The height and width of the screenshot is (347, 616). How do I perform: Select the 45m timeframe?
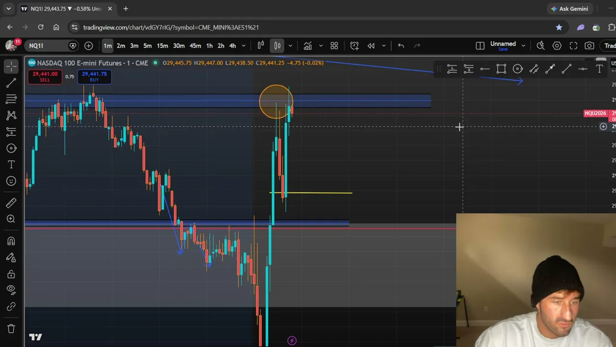tap(195, 46)
